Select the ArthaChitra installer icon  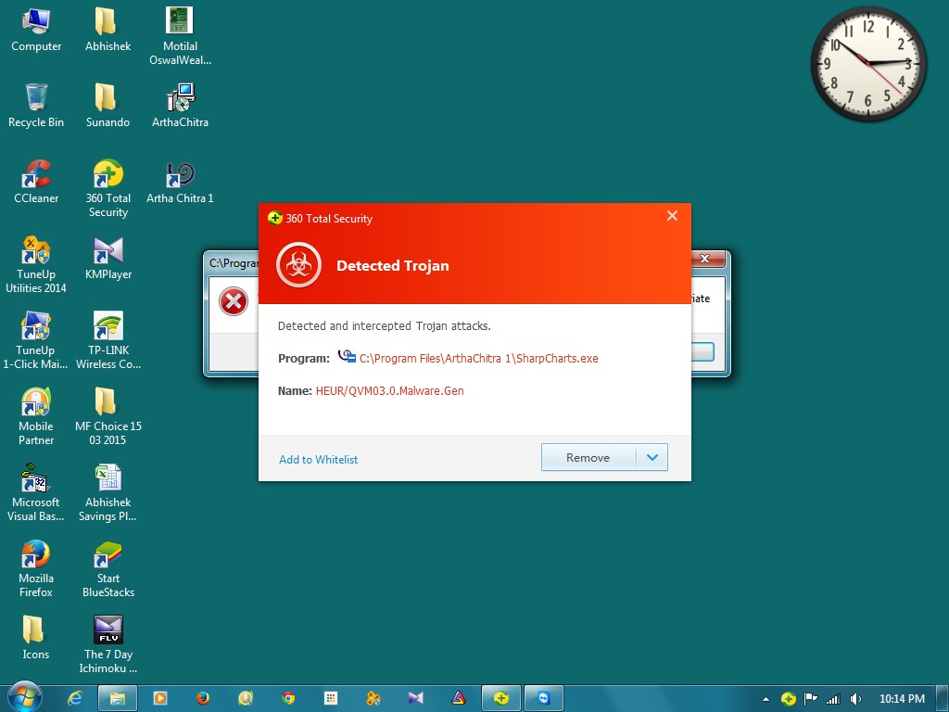pyautogui.click(x=180, y=106)
